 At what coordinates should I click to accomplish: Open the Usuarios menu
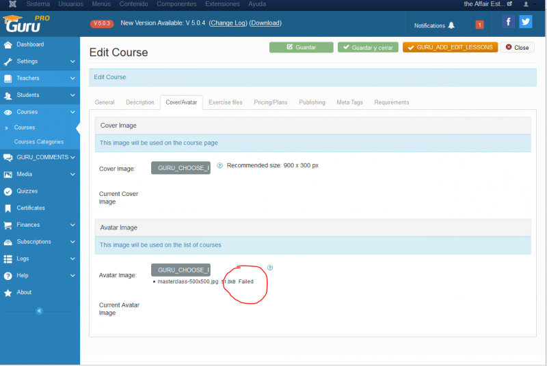click(71, 4)
